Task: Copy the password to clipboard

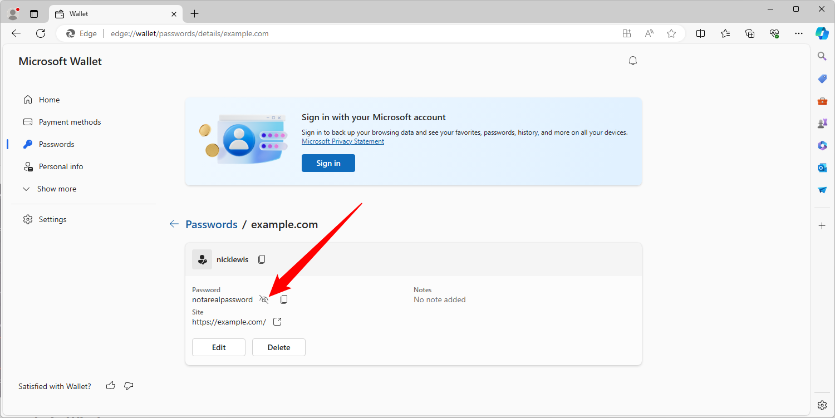Action: pyautogui.click(x=284, y=300)
